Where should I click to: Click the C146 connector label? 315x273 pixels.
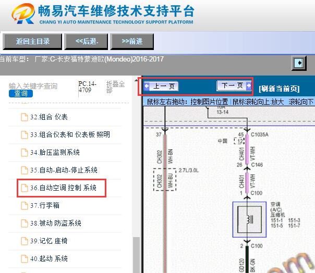[257, 165]
